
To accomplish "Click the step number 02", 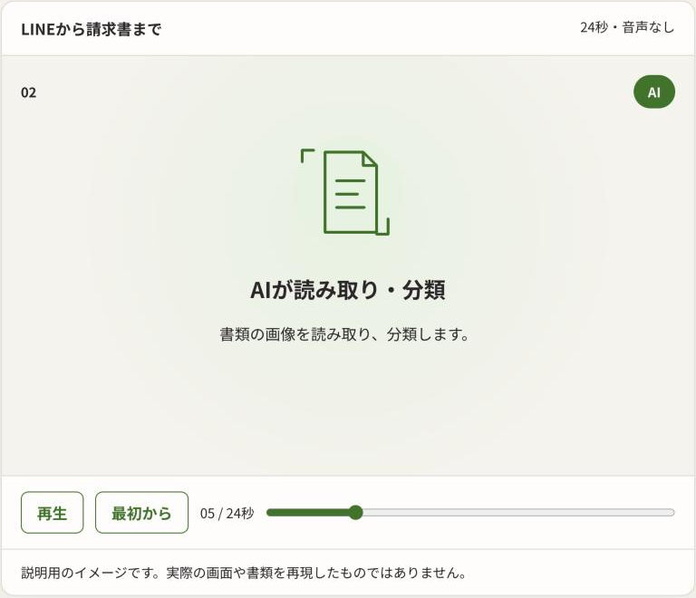I will tap(28, 92).
